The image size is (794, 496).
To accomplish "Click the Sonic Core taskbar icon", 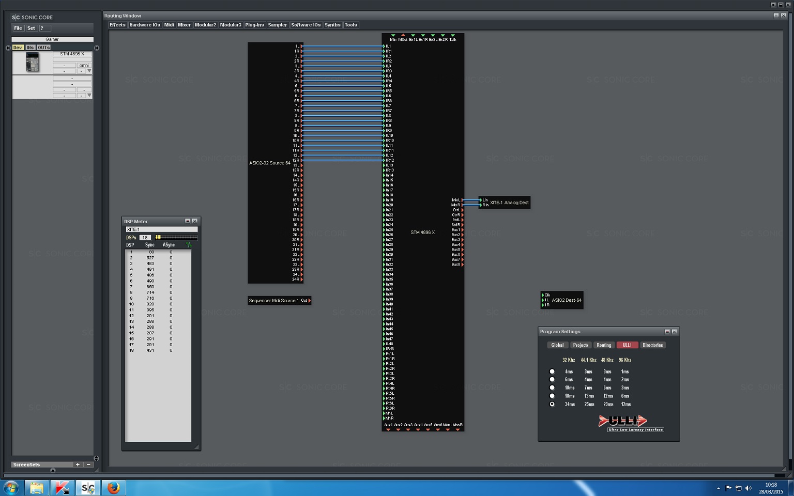I will pyautogui.click(x=88, y=488).
